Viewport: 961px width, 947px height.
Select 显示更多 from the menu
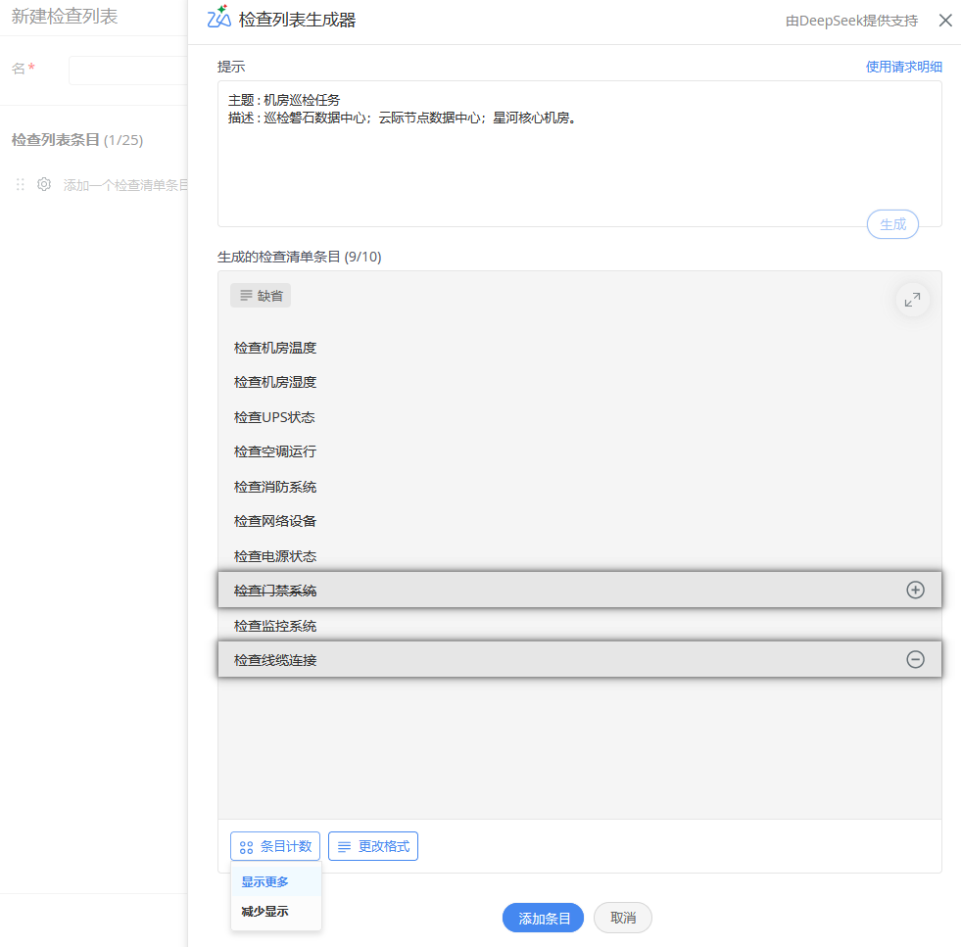coord(265,881)
